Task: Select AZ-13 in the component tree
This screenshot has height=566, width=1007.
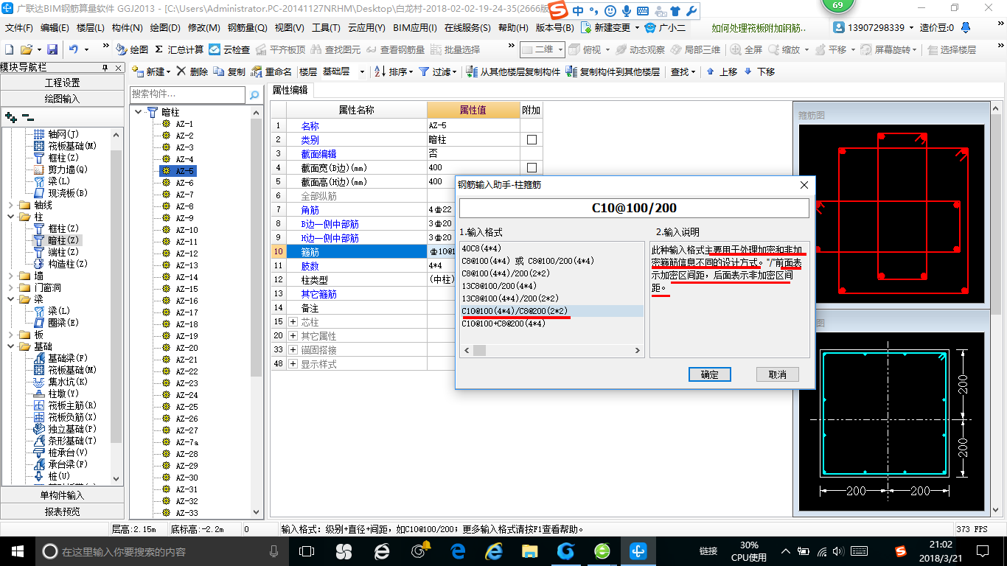Action: [187, 265]
